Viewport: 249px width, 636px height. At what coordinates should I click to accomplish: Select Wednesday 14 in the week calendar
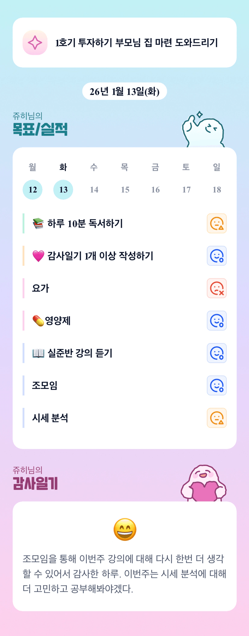click(94, 190)
